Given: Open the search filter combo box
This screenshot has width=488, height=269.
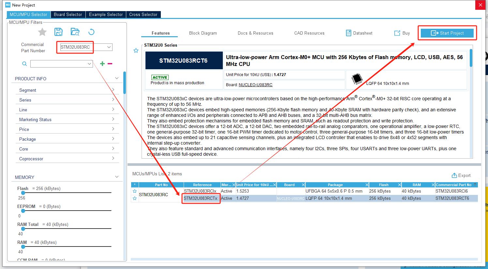Looking at the screenshot, I should click(x=62, y=64).
